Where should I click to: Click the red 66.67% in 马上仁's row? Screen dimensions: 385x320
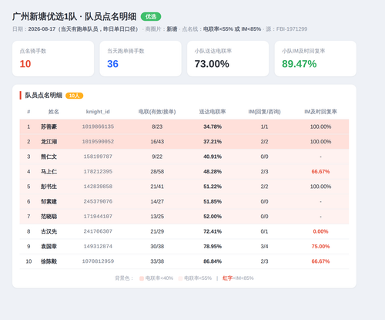[x=320, y=171]
